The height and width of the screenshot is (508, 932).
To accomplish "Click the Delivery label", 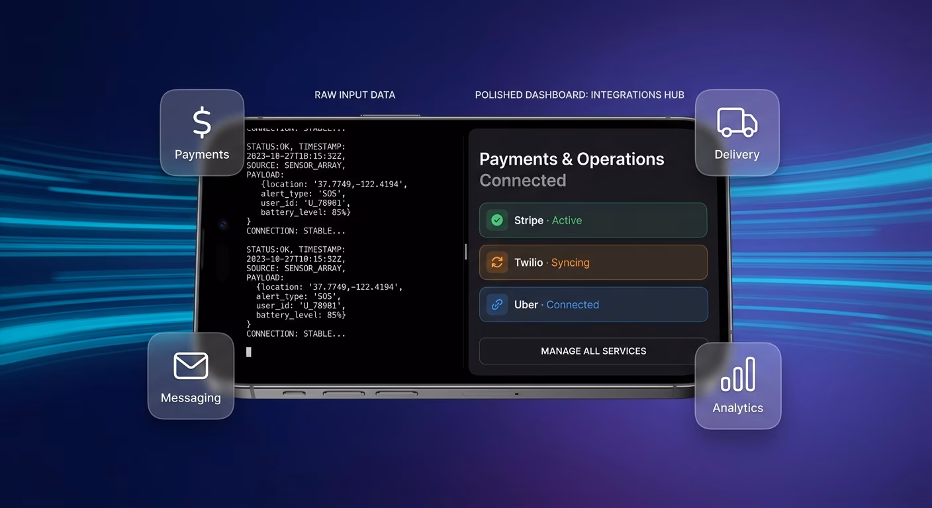I will (x=737, y=155).
